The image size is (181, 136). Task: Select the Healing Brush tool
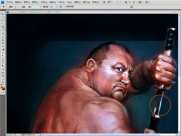[x=3, y=34]
